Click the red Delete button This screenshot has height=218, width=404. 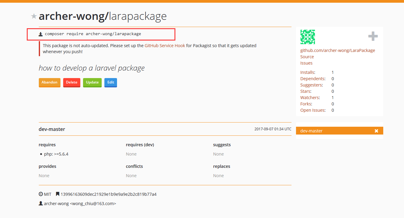point(72,82)
